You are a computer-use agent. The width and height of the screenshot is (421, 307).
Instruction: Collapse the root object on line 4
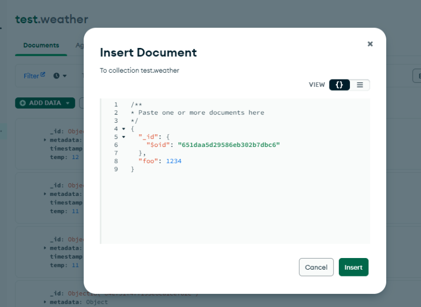(x=123, y=129)
